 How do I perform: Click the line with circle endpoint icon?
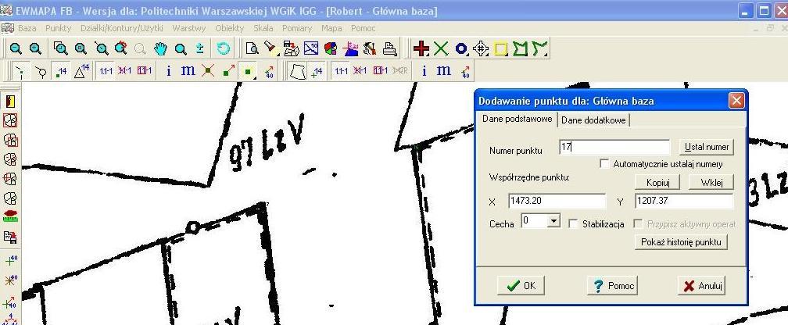click(41, 71)
